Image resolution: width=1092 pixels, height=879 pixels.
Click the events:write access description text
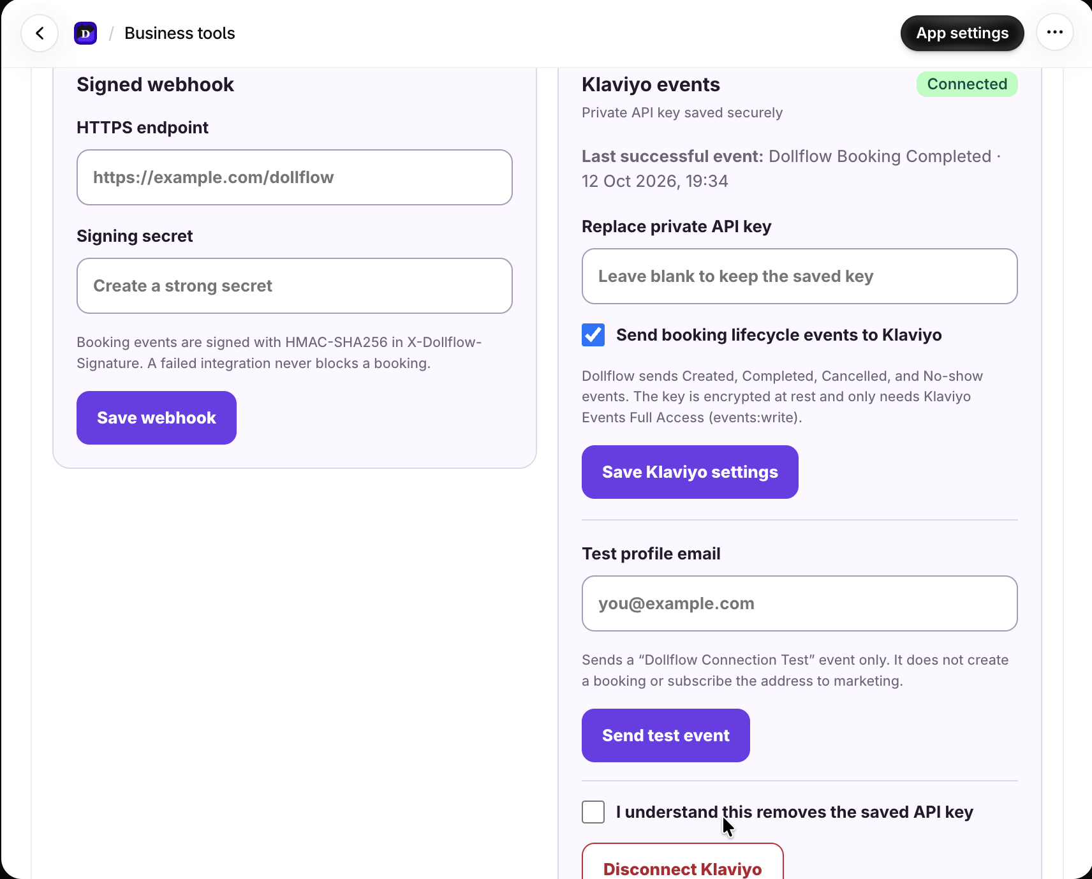pyautogui.click(x=782, y=397)
